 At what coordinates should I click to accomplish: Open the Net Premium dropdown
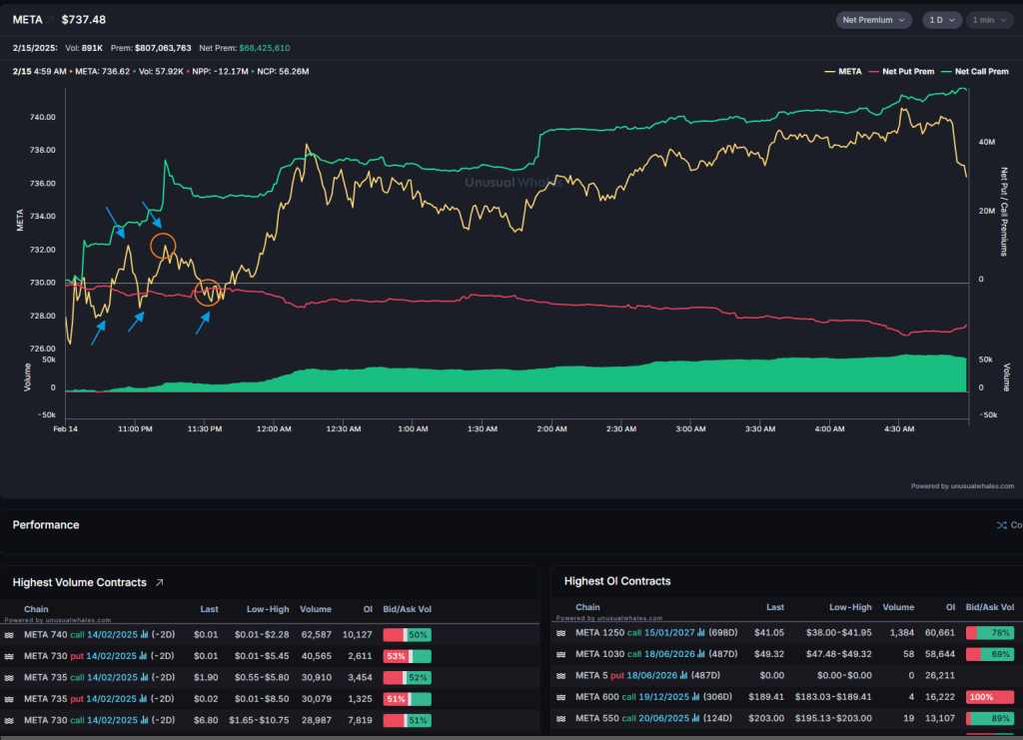[873, 20]
